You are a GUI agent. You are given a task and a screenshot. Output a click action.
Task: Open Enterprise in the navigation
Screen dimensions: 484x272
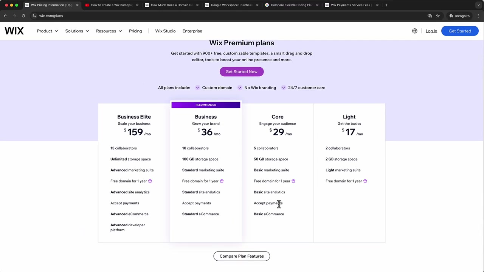192,31
